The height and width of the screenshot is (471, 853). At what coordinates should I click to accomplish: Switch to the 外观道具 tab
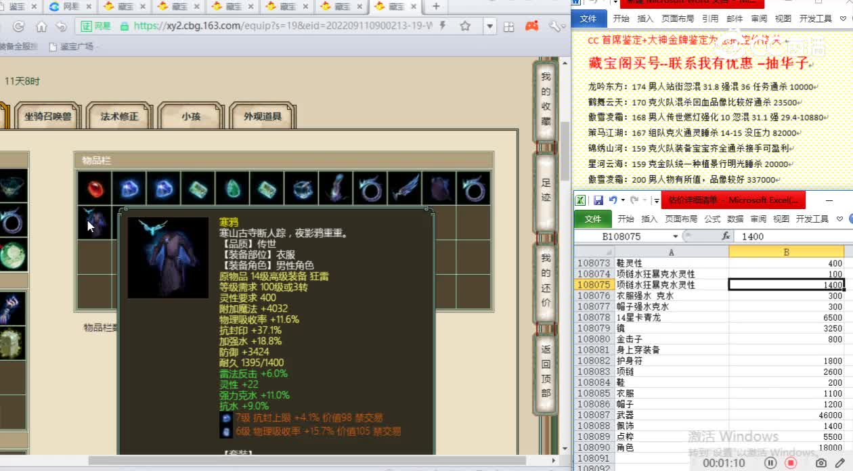[263, 116]
